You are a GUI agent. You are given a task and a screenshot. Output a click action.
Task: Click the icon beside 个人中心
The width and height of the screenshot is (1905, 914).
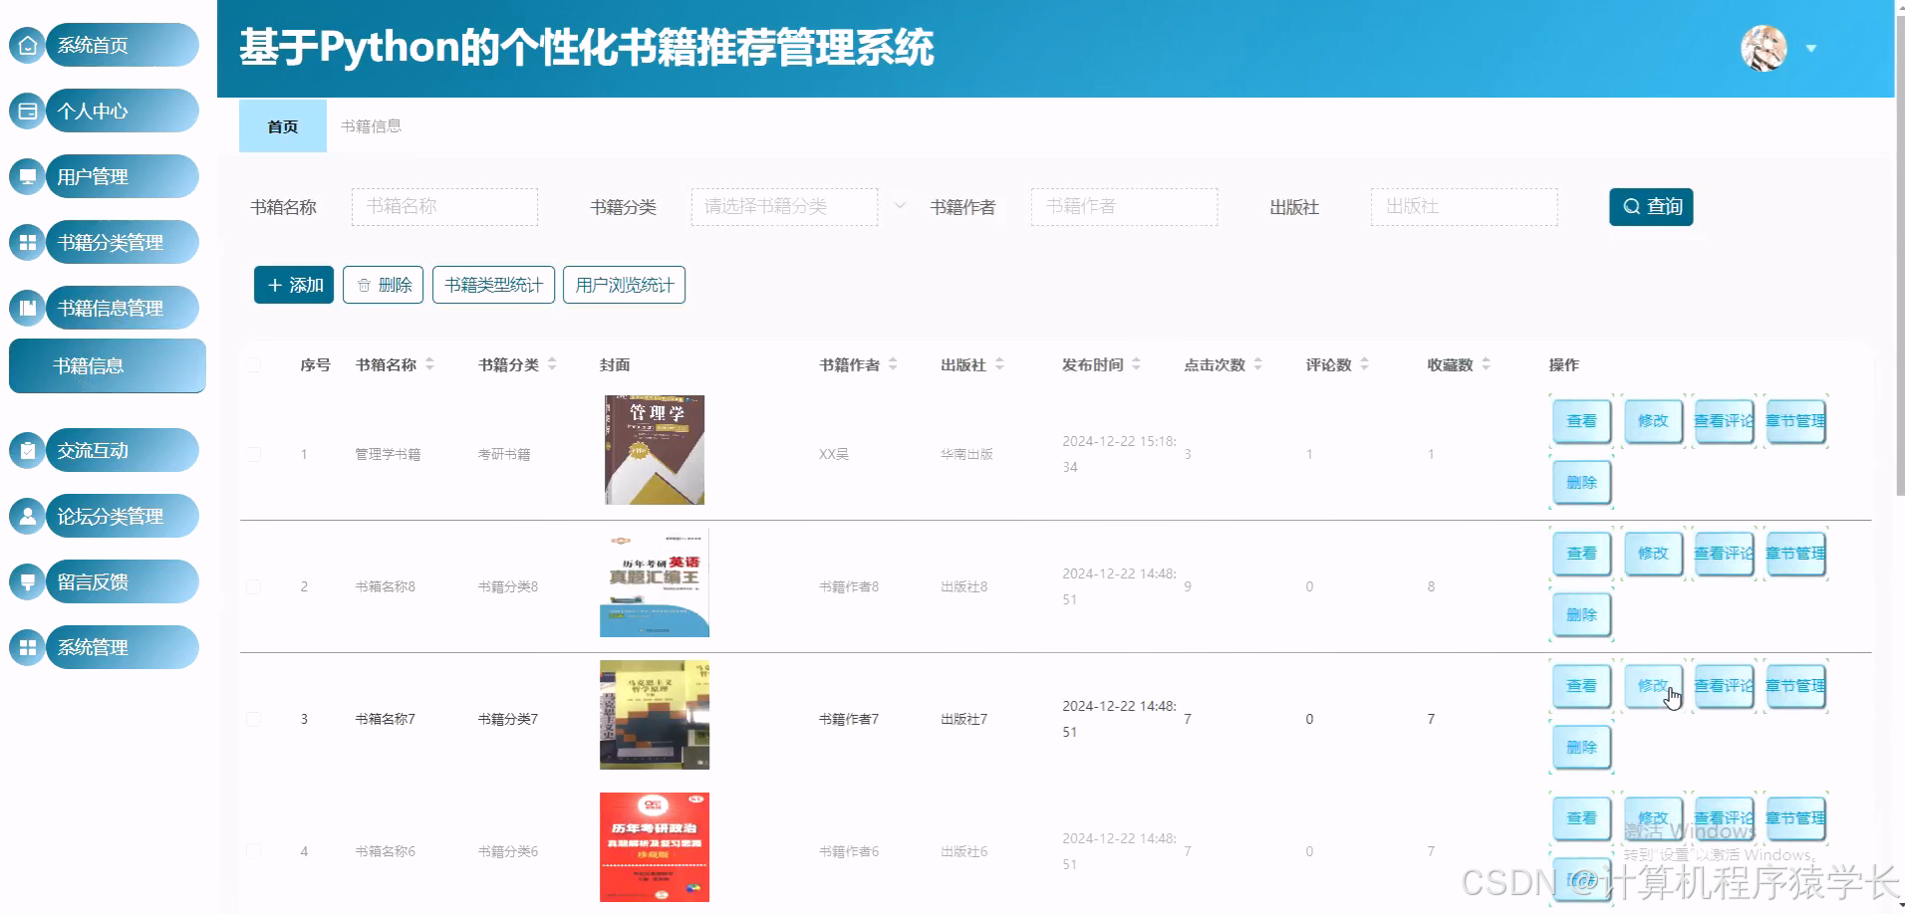point(28,111)
